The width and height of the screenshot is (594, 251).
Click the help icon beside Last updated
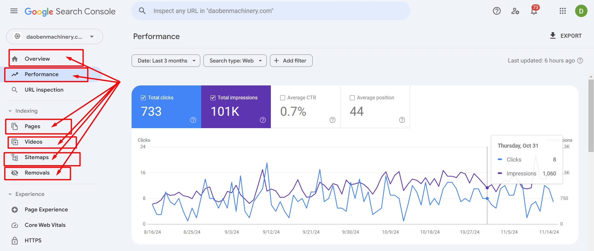pyautogui.click(x=580, y=61)
